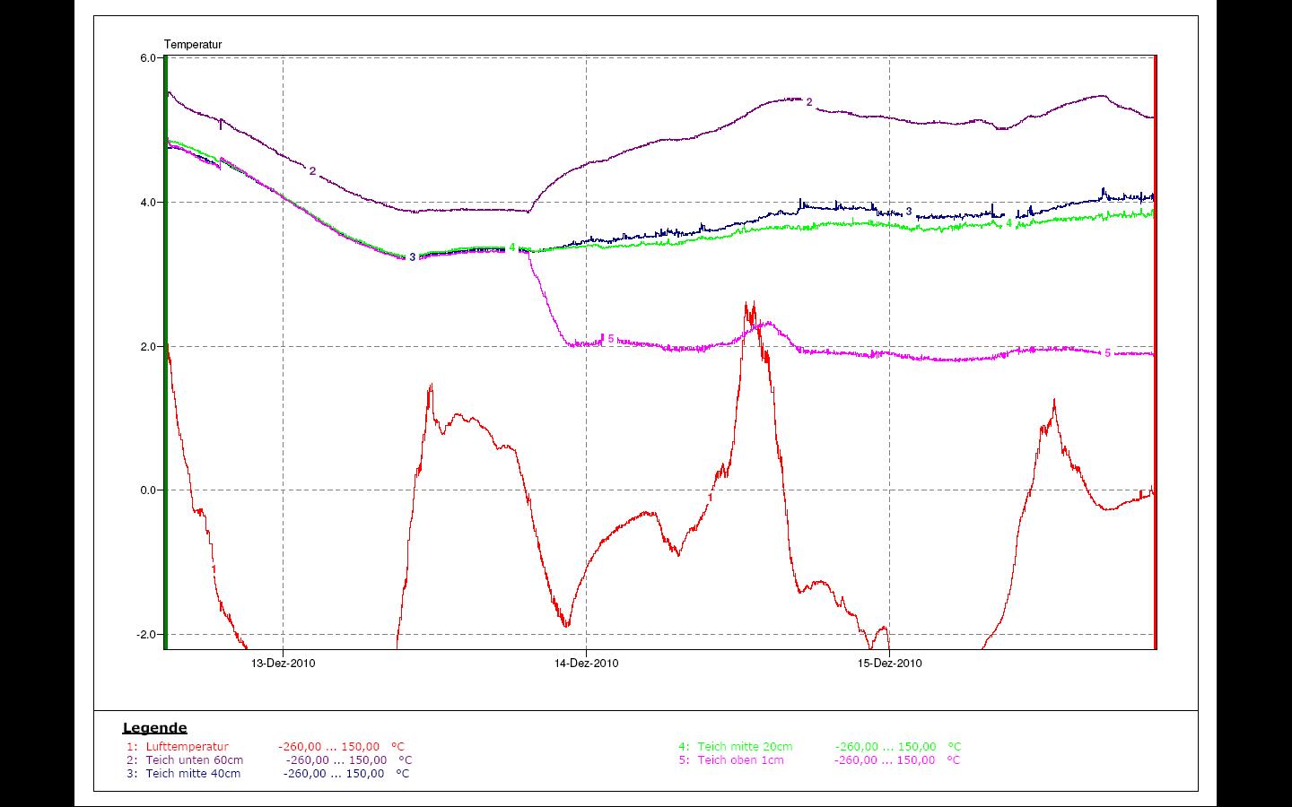Click the range value beside Lufttemperatur

(328, 746)
